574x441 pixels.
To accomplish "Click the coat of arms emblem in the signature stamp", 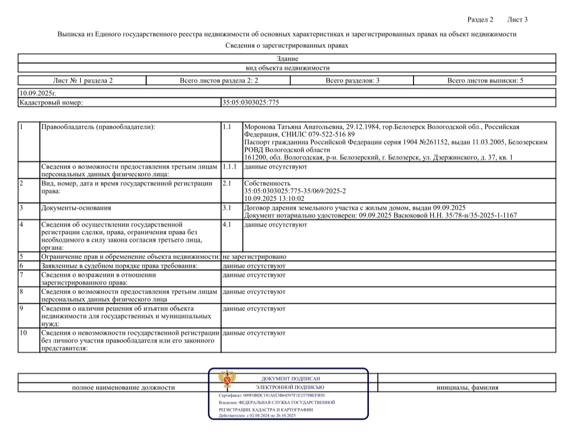I will 227,381.
